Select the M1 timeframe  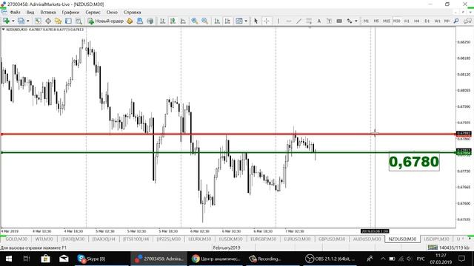[x=366, y=21]
